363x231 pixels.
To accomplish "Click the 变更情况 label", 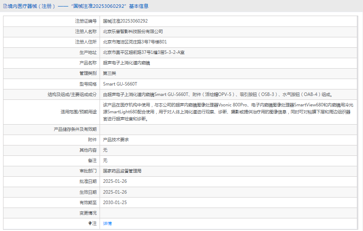I will pos(88,213).
